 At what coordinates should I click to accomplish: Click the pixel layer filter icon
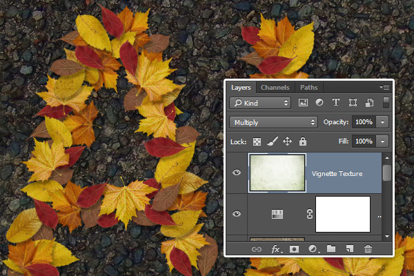pos(303,103)
